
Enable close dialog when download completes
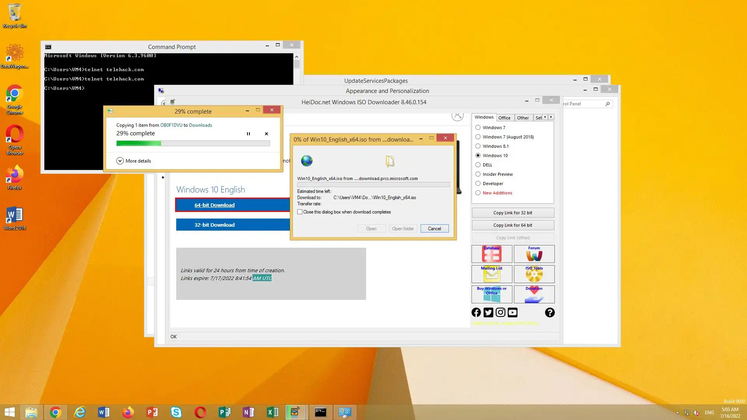pos(300,212)
